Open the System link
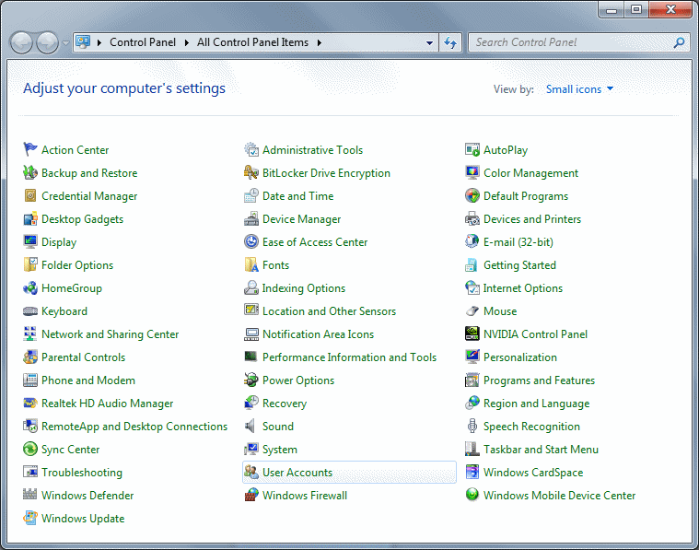 click(280, 450)
